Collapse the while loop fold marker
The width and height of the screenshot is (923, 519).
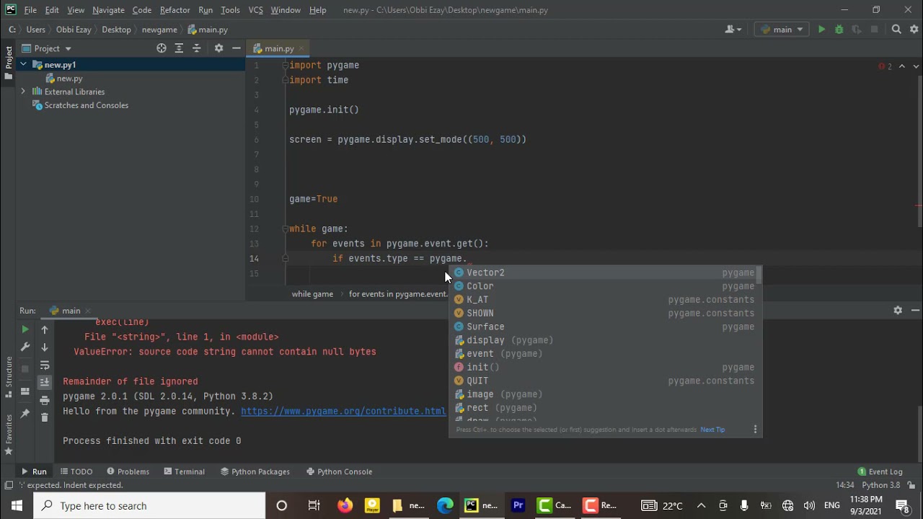[x=286, y=229]
